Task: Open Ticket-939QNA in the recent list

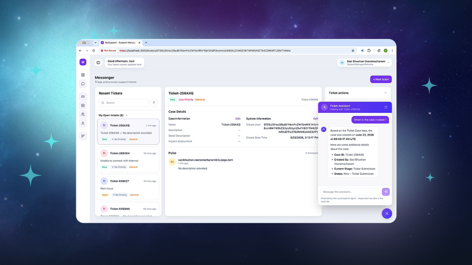Action: click(128, 210)
